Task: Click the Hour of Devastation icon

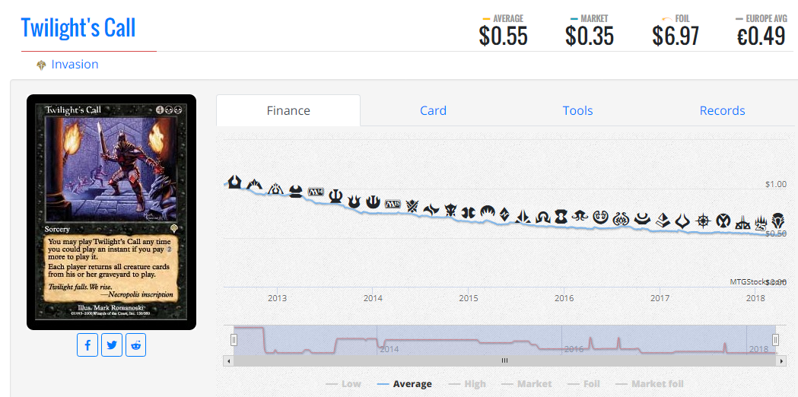Action: [682, 221]
